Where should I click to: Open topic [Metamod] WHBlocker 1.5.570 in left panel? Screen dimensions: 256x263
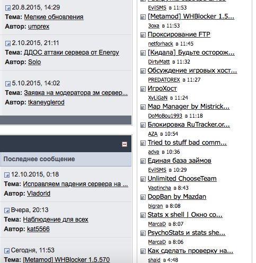66,260
